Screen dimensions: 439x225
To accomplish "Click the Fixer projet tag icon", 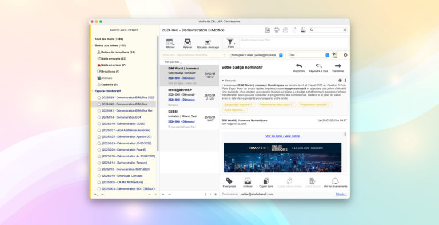I will pos(229,181).
